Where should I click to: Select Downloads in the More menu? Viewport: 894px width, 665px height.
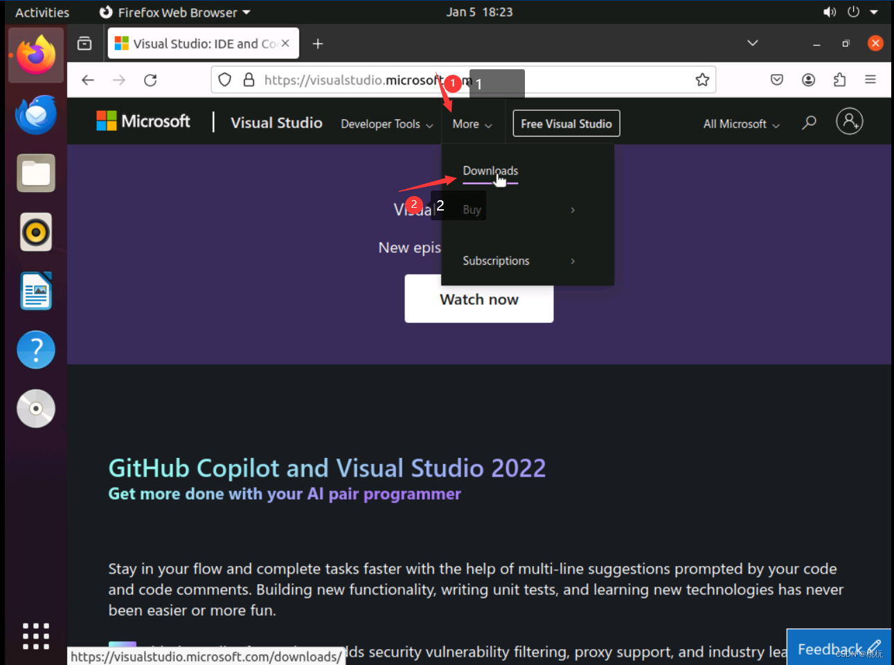(x=490, y=171)
